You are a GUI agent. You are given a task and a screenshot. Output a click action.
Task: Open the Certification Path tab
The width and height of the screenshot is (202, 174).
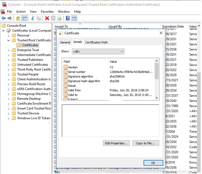[x=96, y=42]
